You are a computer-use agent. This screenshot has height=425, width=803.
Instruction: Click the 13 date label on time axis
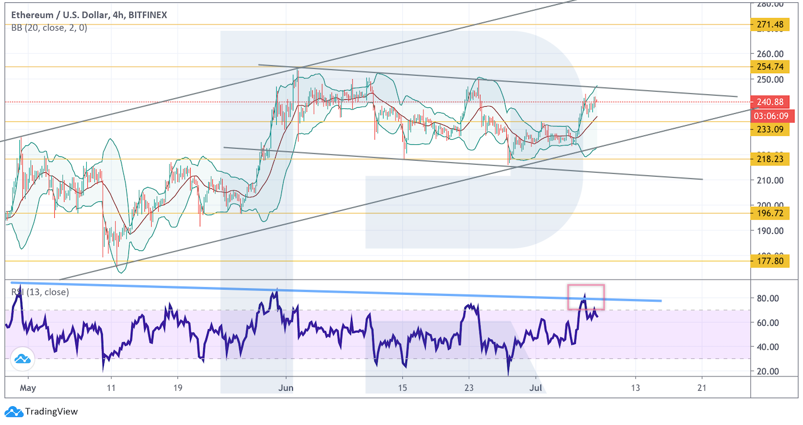tap(635, 388)
